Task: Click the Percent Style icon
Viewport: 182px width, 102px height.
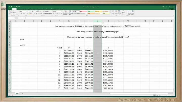Action: [56, 14]
